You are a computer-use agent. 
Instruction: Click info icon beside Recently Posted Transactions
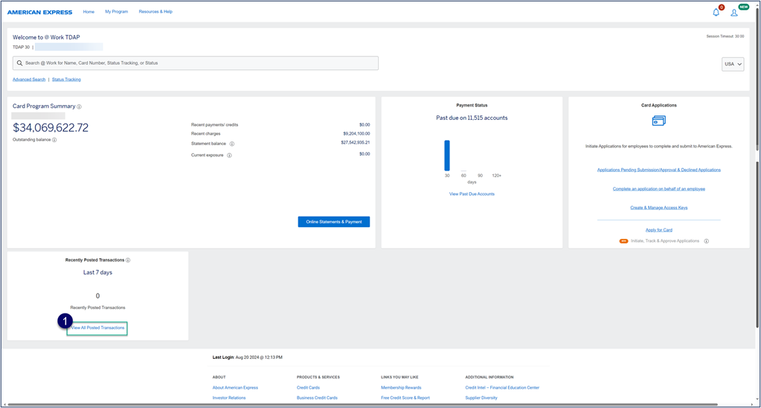tap(129, 261)
